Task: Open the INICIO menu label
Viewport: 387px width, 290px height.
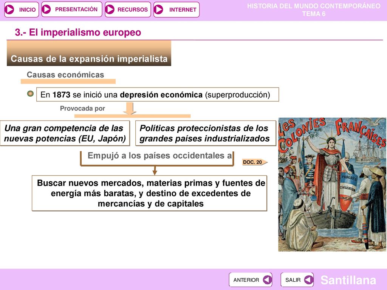Action: coord(27,9)
